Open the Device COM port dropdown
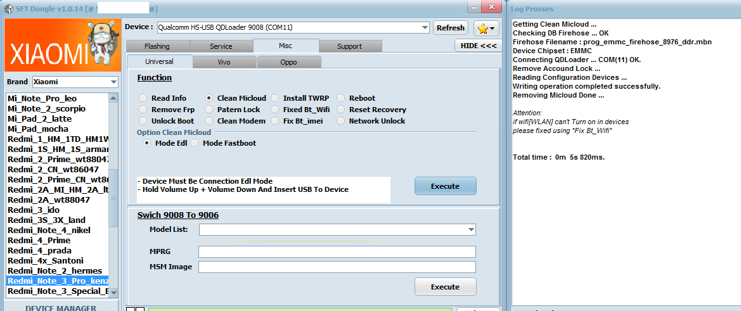The image size is (741, 311). pos(425,28)
